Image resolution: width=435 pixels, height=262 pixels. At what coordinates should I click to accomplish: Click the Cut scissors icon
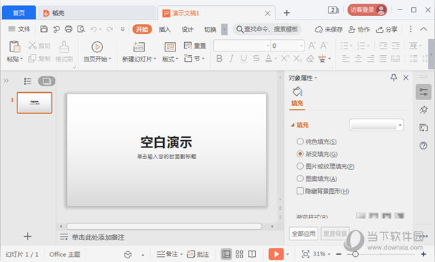pyautogui.click(x=33, y=45)
